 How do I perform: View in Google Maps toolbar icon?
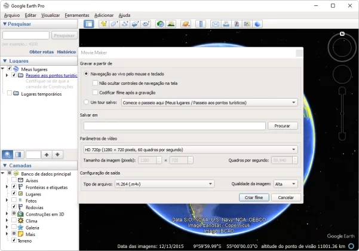pyautogui.click(x=247, y=24)
